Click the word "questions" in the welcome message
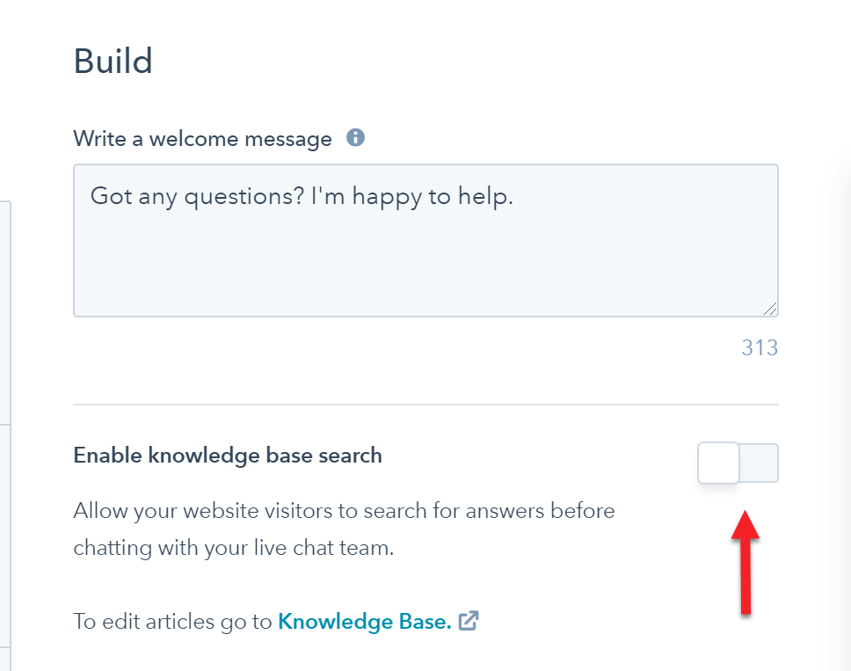 point(244,198)
